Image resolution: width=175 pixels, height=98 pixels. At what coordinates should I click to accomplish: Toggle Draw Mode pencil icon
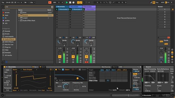pos(151,2)
